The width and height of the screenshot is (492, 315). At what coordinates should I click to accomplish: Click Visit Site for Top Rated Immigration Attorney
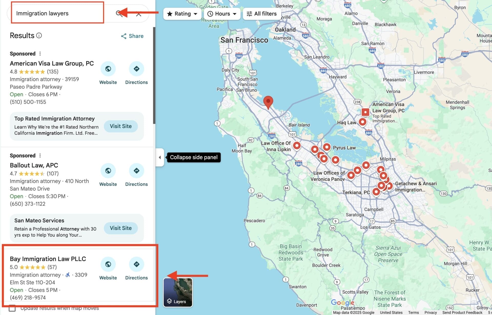tap(121, 126)
